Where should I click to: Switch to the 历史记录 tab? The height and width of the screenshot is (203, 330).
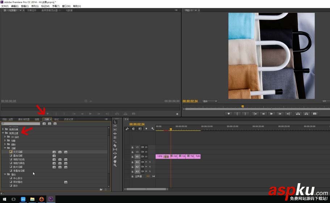coord(68,119)
